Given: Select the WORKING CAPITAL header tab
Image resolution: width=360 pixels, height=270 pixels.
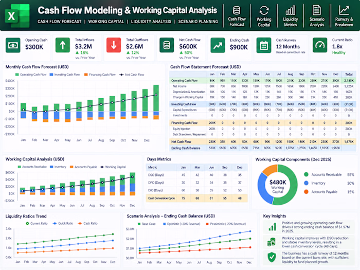Looking at the screenshot, I should coord(106,22).
